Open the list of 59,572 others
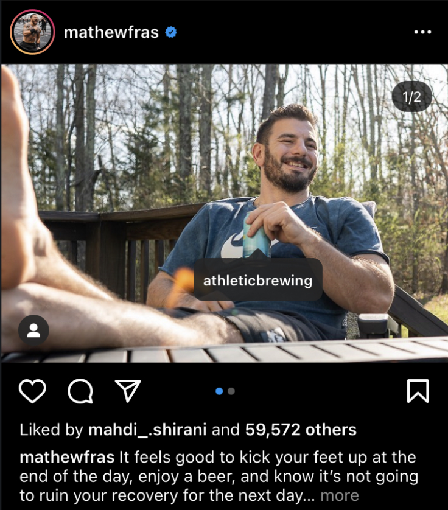The image size is (448, 510). (x=301, y=430)
